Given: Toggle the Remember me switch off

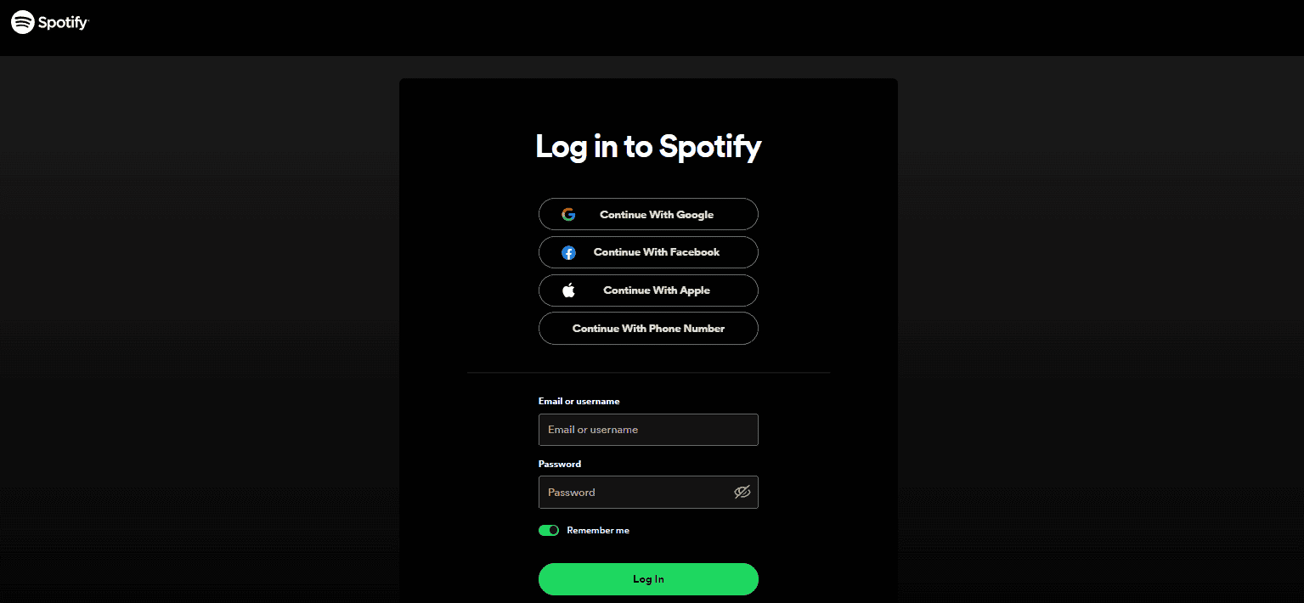Looking at the screenshot, I should (x=549, y=530).
